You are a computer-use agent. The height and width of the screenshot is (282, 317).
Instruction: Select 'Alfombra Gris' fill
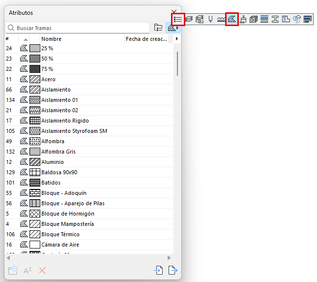[89, 152]
